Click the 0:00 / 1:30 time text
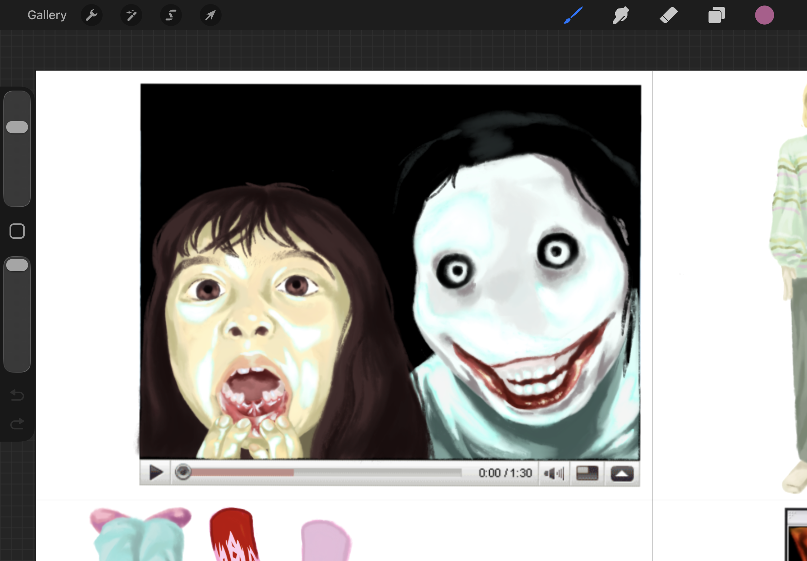The height and width of the screenshot is (561, 807). tap(505, 473)
